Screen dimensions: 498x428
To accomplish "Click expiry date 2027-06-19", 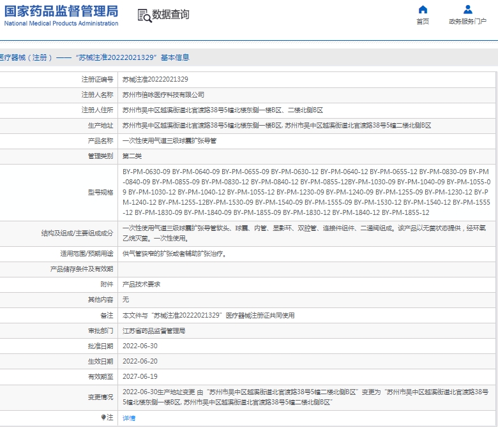I will (x=140, y=376).
